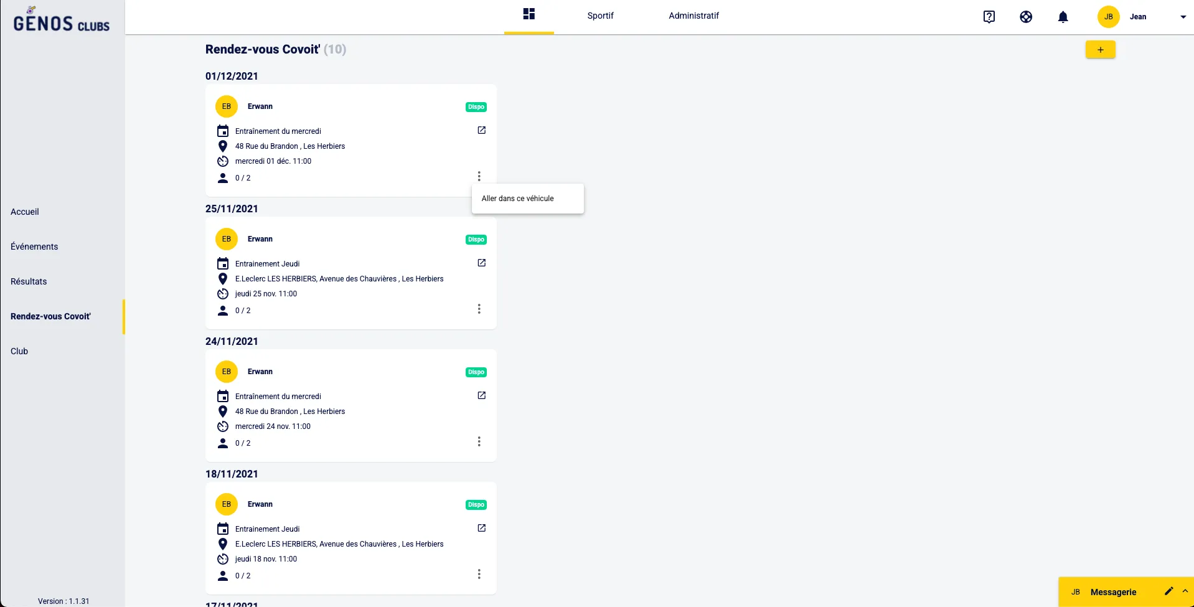Open notifications bell
This screenshot has height=607, width=1194.
pyautogui.click(x=1063, y=17)
